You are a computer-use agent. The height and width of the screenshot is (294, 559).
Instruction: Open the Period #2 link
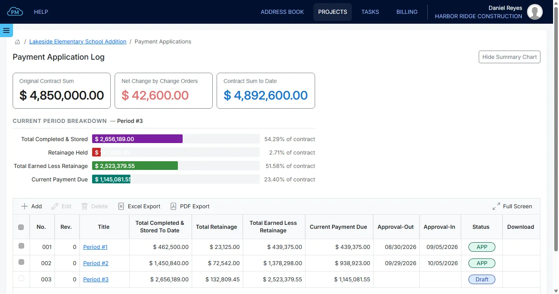click(x=96, y=263)
